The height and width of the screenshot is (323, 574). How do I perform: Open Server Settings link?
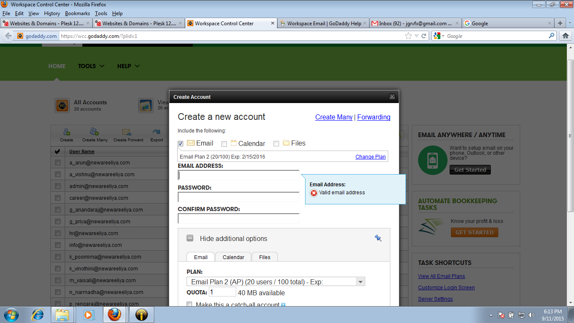point(435,299)
